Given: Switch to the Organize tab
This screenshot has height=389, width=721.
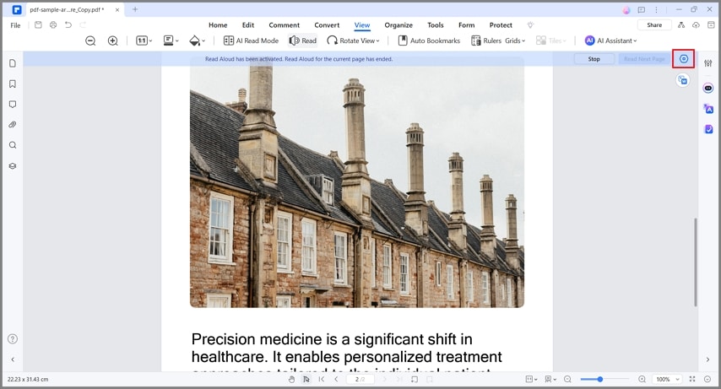Looking at the screenshot, I should coord(398,25).
